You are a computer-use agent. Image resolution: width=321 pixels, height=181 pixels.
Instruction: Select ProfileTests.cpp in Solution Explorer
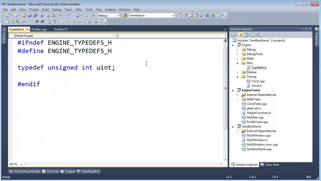click(x=257, y=122)
